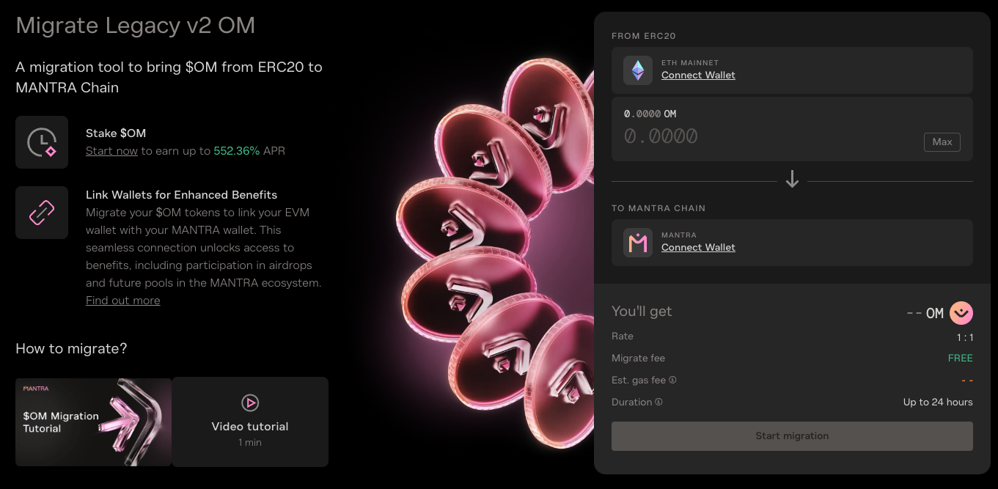Connect wallet for MANTRA chain
Screen dimensions: 998x489
coord(698,248)
